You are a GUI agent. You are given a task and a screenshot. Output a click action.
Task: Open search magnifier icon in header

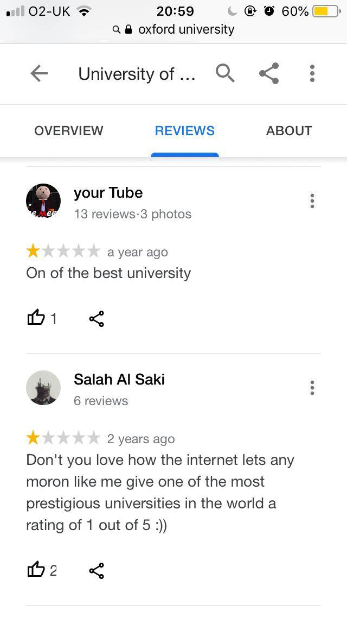coord(225,73)
